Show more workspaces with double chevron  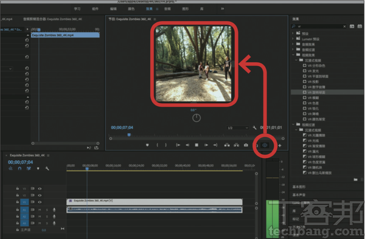[222, 9]
